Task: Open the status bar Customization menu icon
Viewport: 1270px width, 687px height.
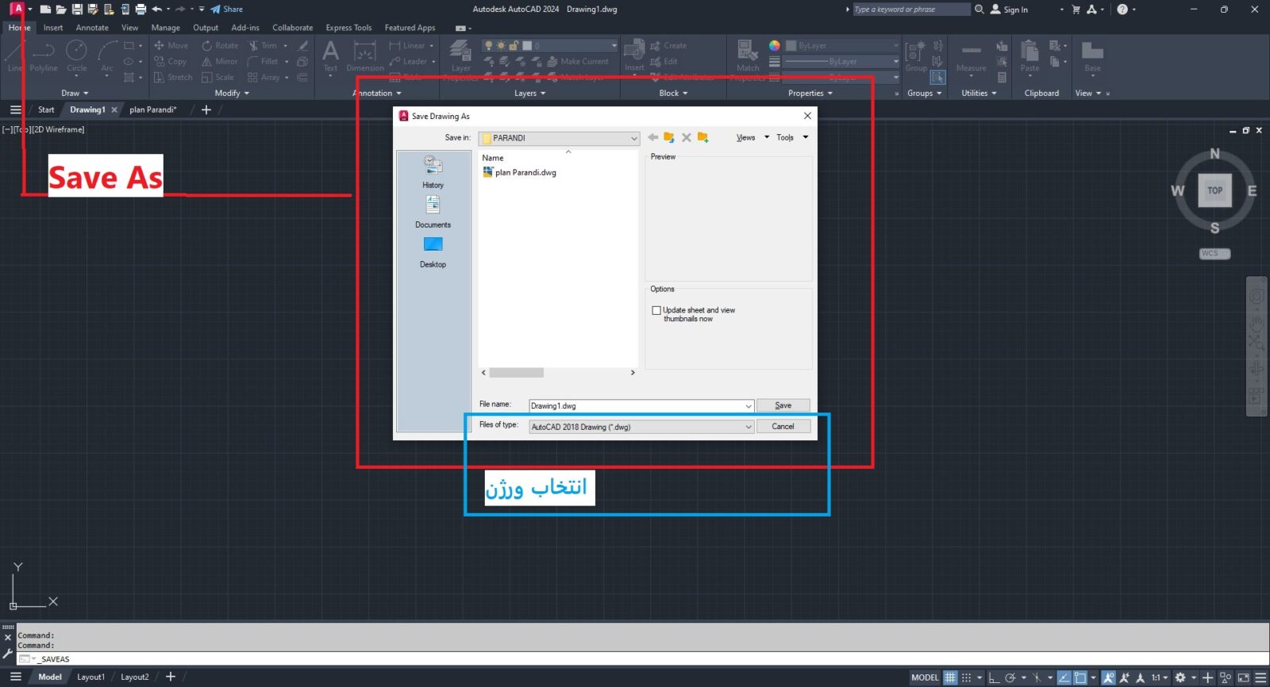Action: pyautogui.click(x=1260, y=677)
